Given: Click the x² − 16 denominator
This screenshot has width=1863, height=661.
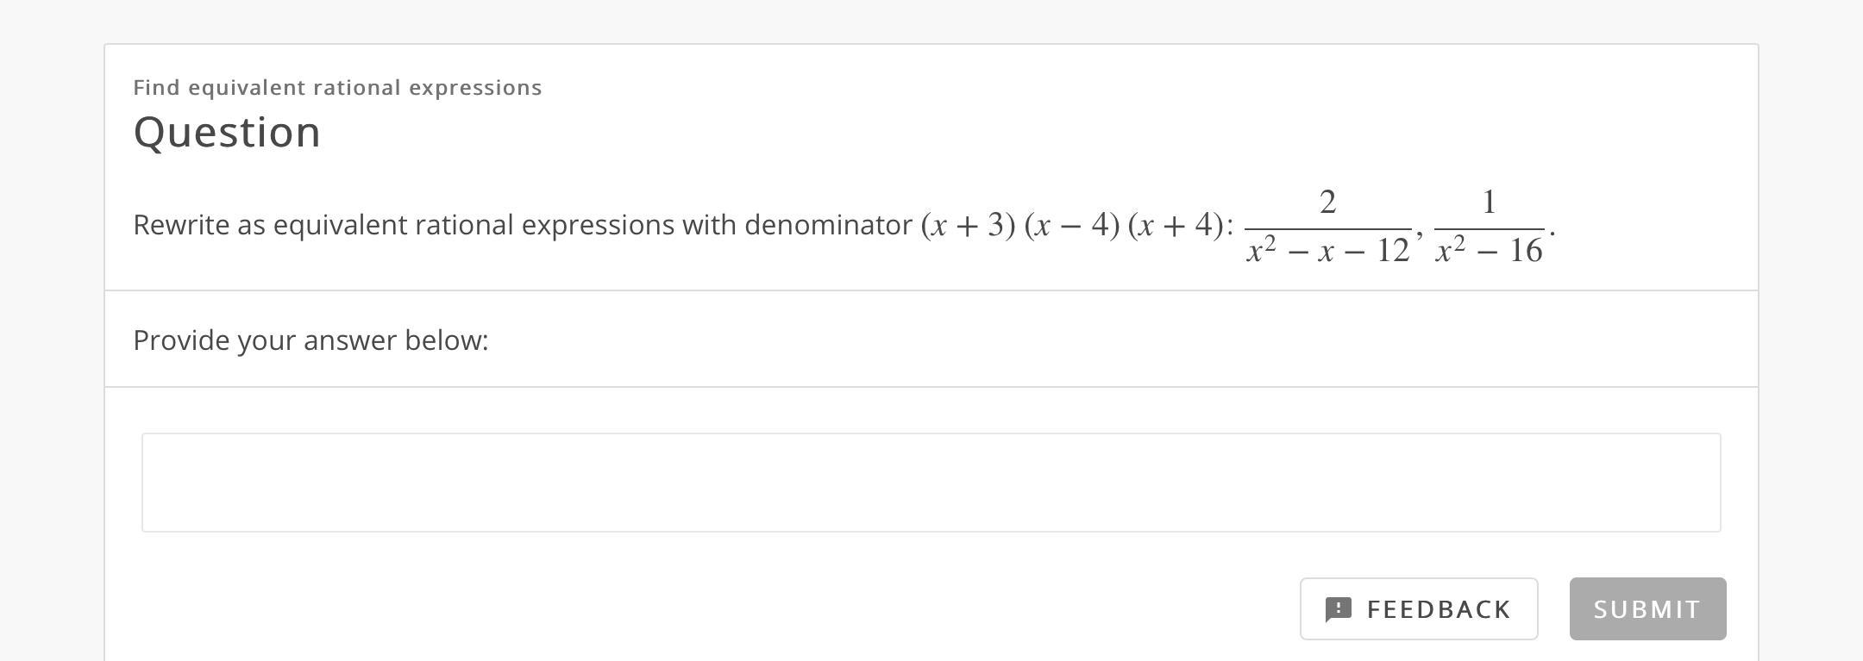Looking at the screenshot, I should [1489, 251].
